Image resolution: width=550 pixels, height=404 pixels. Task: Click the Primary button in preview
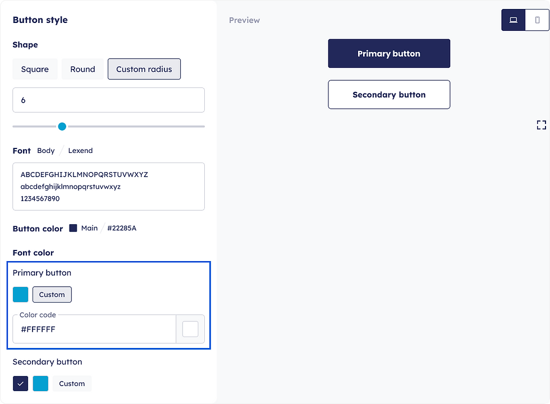click(389, 54)
